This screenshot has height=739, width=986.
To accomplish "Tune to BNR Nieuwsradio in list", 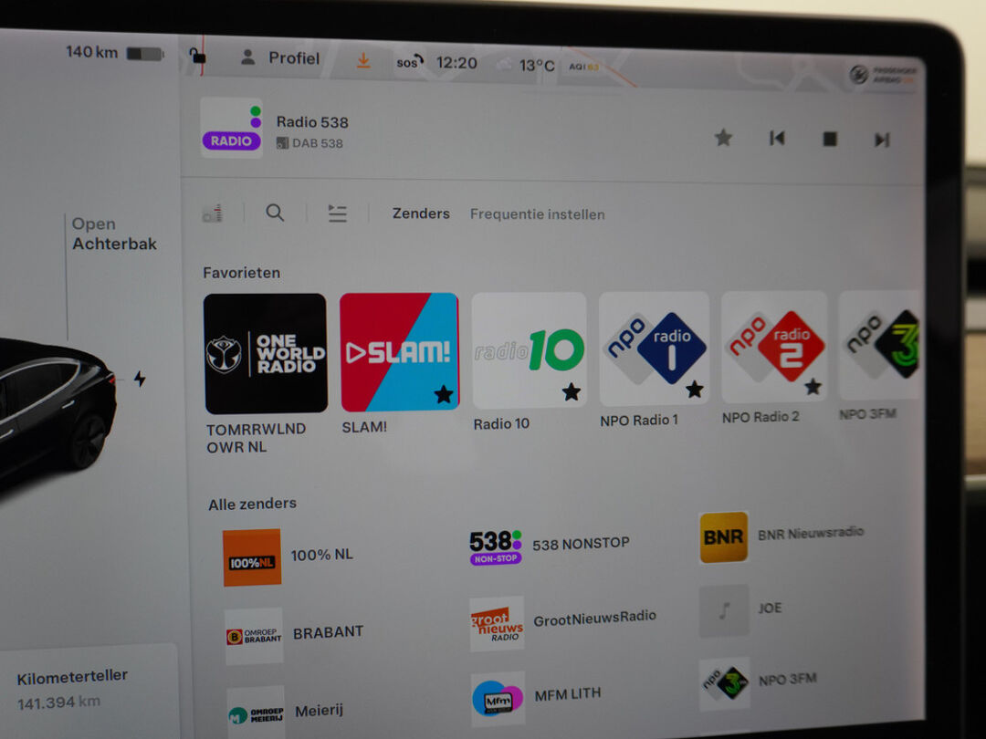I will click(x=781, y=536).
